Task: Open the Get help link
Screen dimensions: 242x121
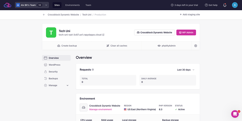Action: click(x=211, y=5)
